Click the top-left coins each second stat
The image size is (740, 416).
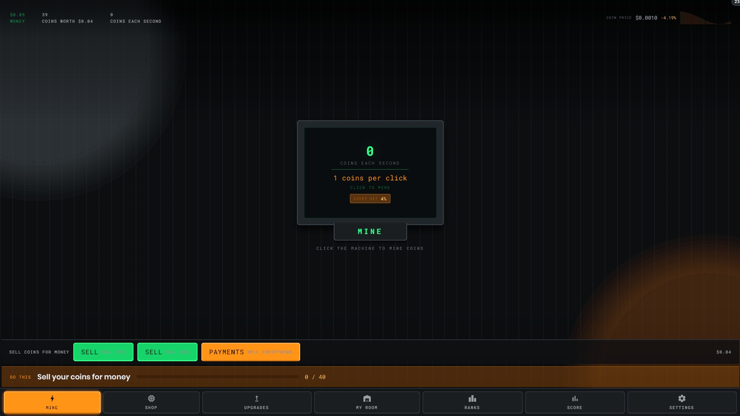[x=136, y=18]
